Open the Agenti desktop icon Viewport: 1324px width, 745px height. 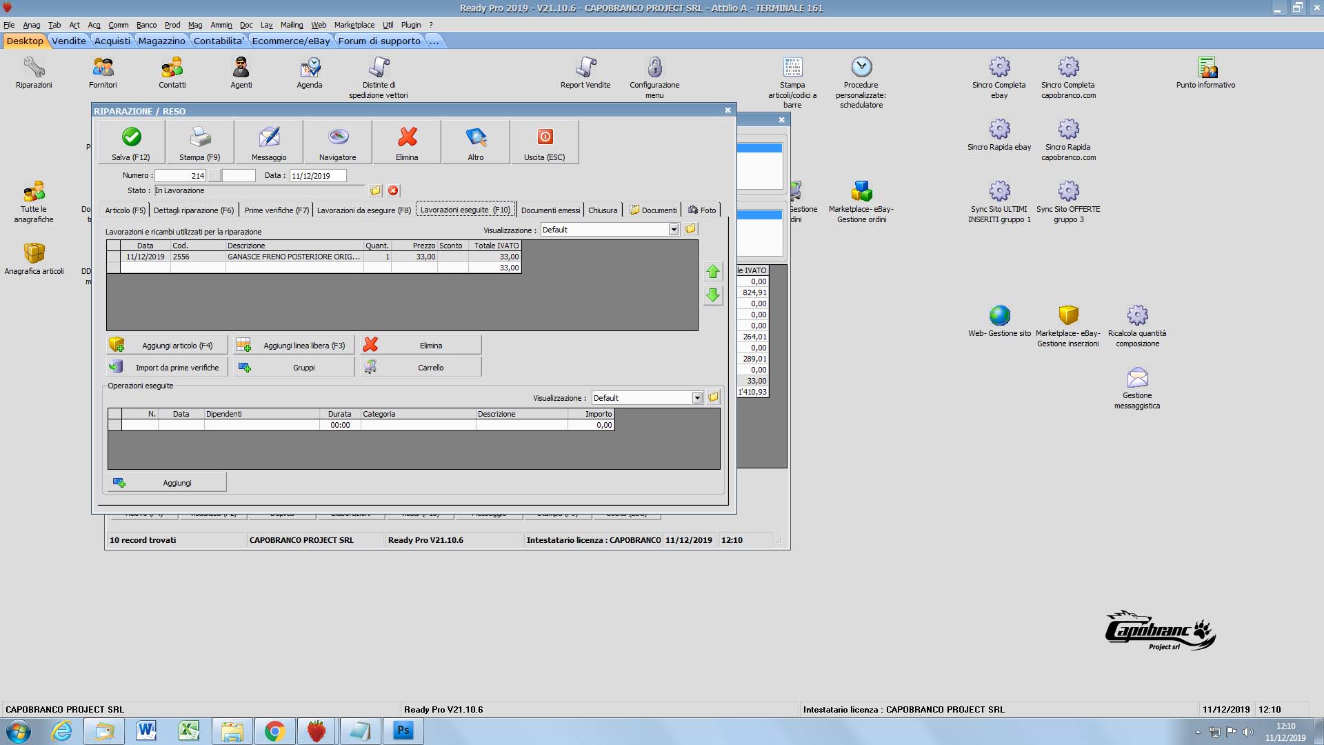tap(241, 72)
